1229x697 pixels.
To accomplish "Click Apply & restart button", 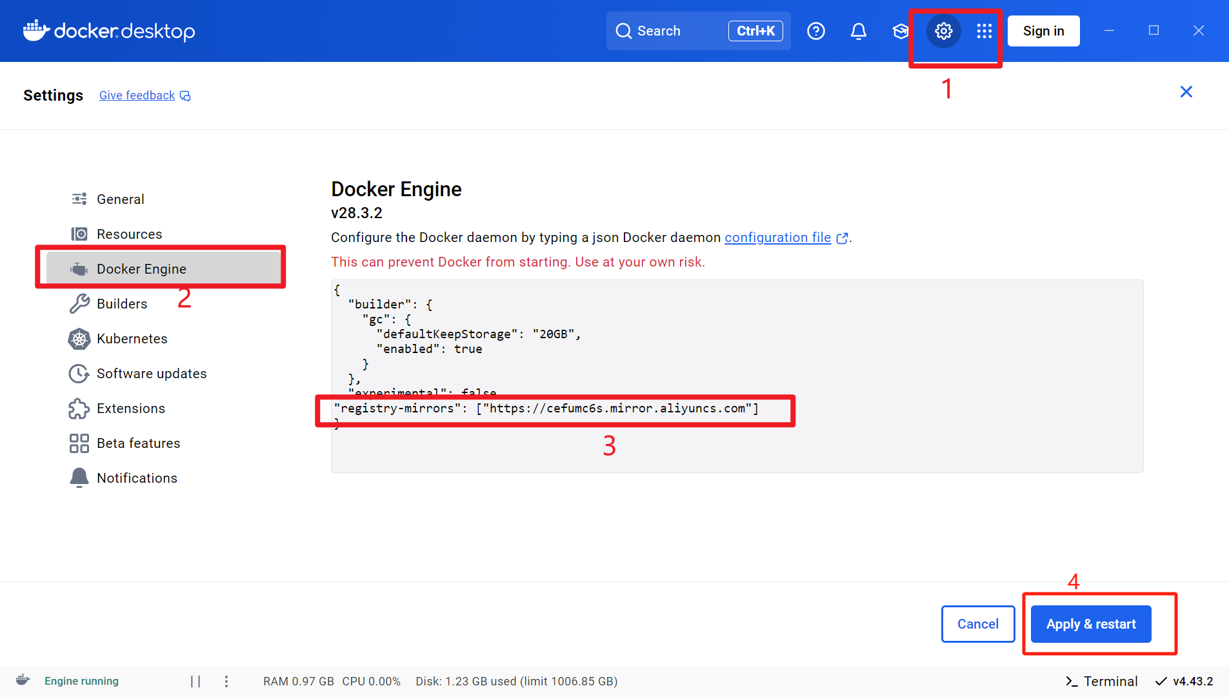I will pyautogui.click(x=1091, y=624).
